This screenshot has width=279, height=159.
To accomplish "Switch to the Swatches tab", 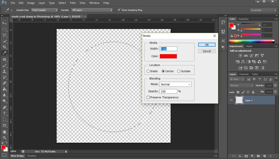I will coord(243,19).
